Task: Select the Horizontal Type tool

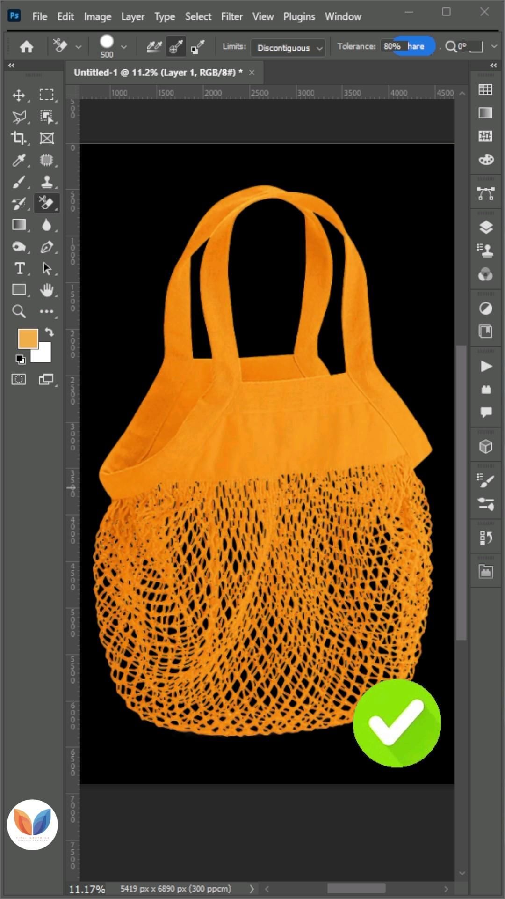Action: click(x=19, y=268)
